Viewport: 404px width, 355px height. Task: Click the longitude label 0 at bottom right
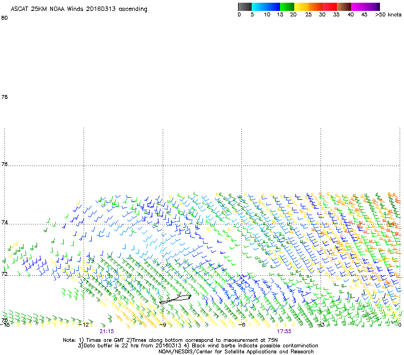pos(400,324)
